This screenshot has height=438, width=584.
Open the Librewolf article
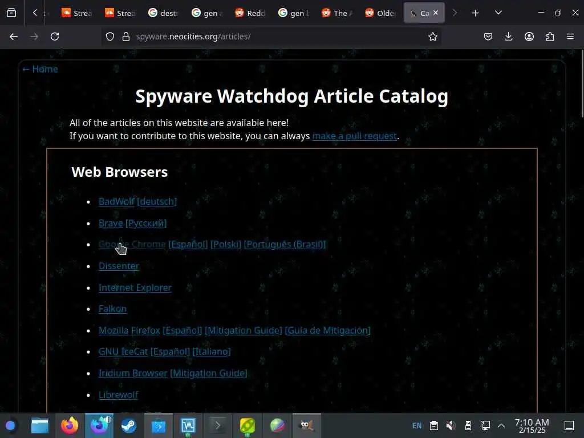[119, 395]
